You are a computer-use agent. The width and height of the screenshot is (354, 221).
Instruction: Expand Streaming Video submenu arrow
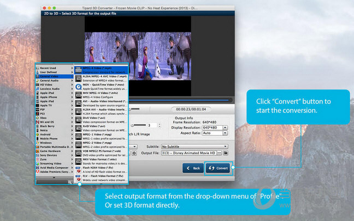[x=72, y=164]
